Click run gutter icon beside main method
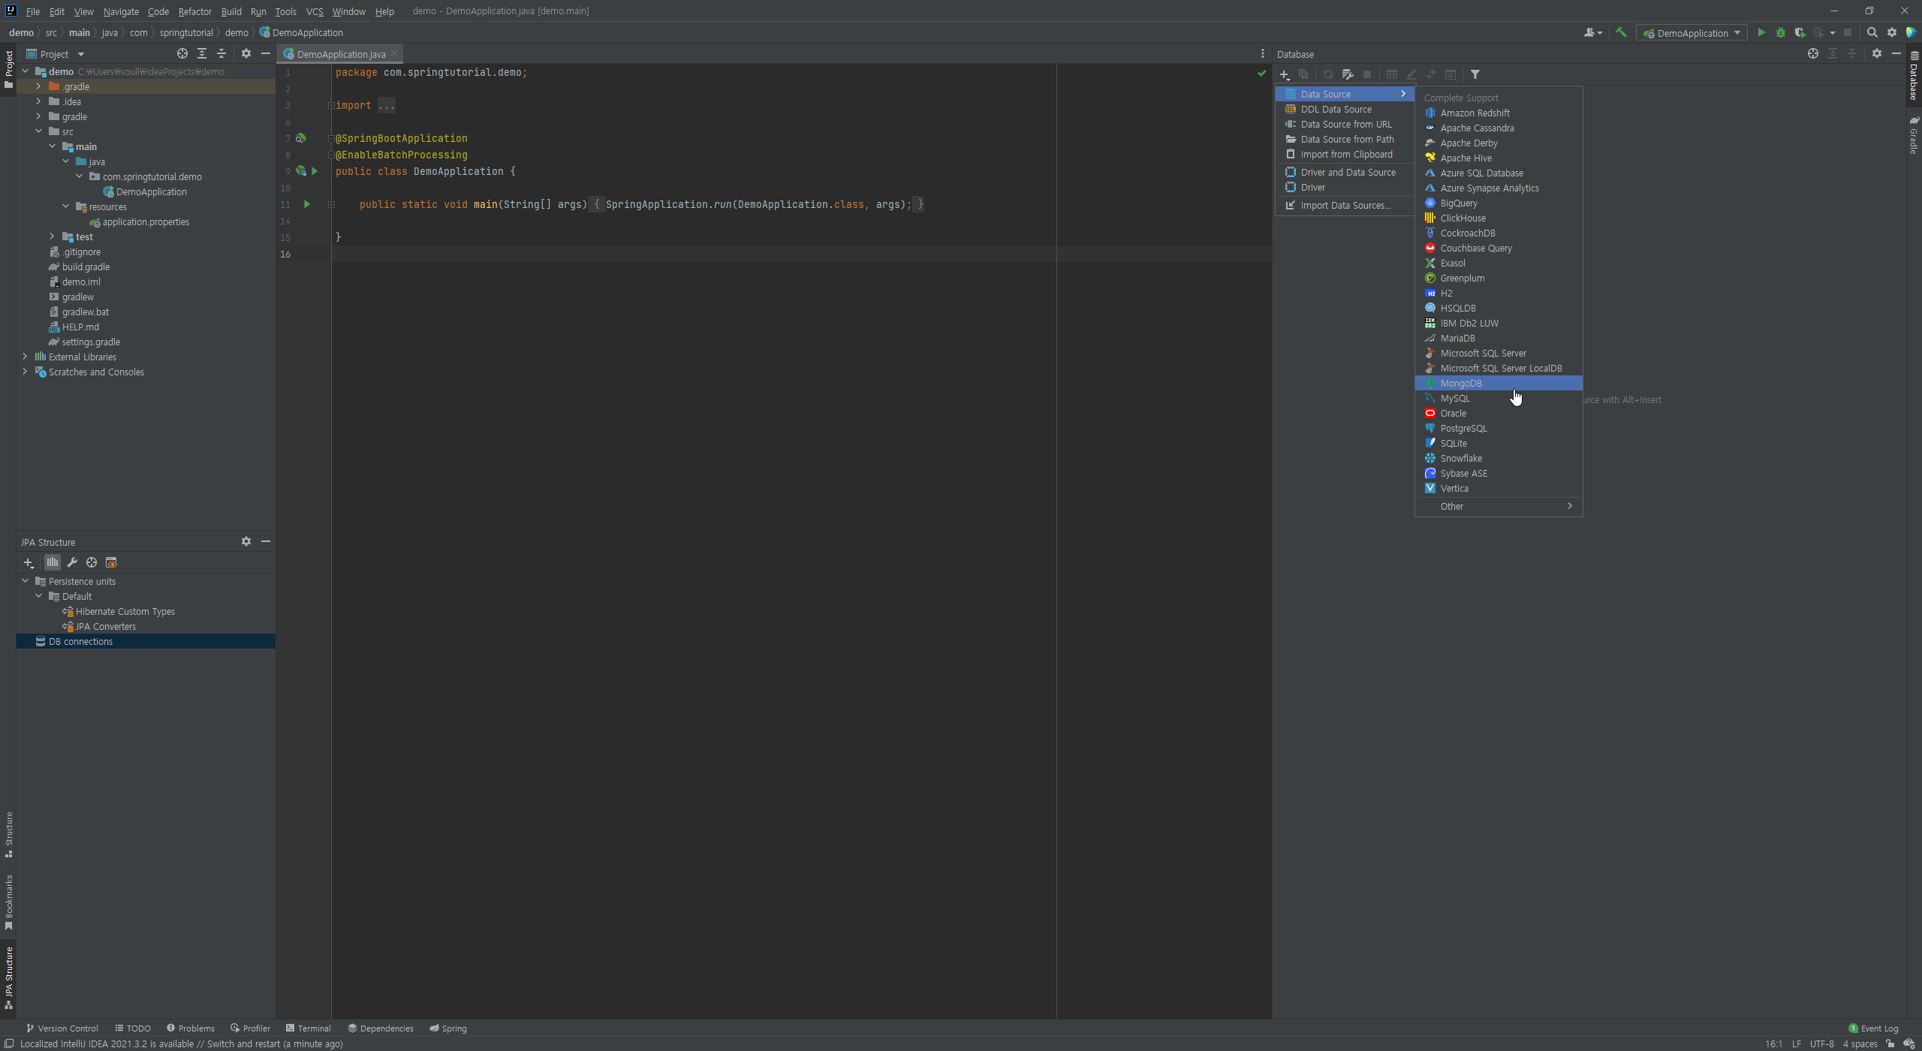This screenshot has height=1051, width=1922. pyautogui.click(x=306, y=204)
